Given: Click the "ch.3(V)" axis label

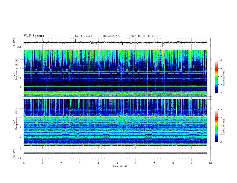Looking at the screenshot, I should [x=14, y=153].
